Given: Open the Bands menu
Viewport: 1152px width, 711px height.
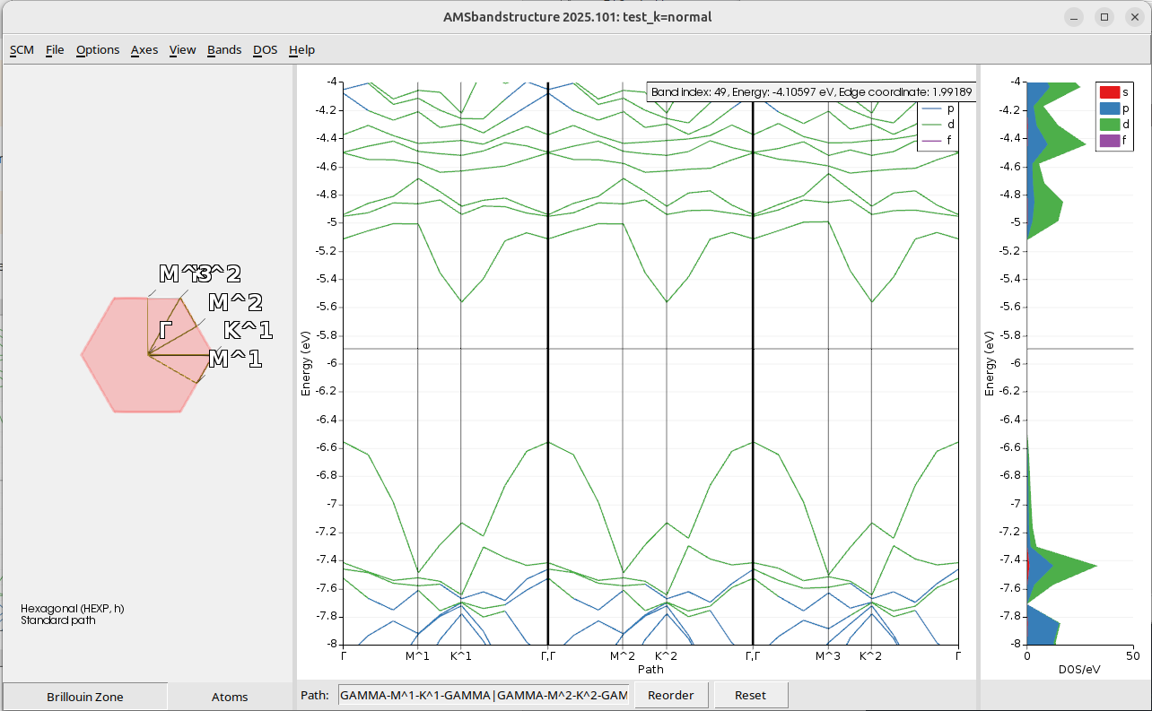Looking at the screenshot, I should [x=224, y=49].
